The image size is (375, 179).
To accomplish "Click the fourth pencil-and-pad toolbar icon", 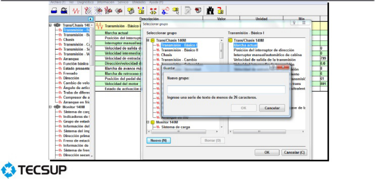I will tap(119, 11).
